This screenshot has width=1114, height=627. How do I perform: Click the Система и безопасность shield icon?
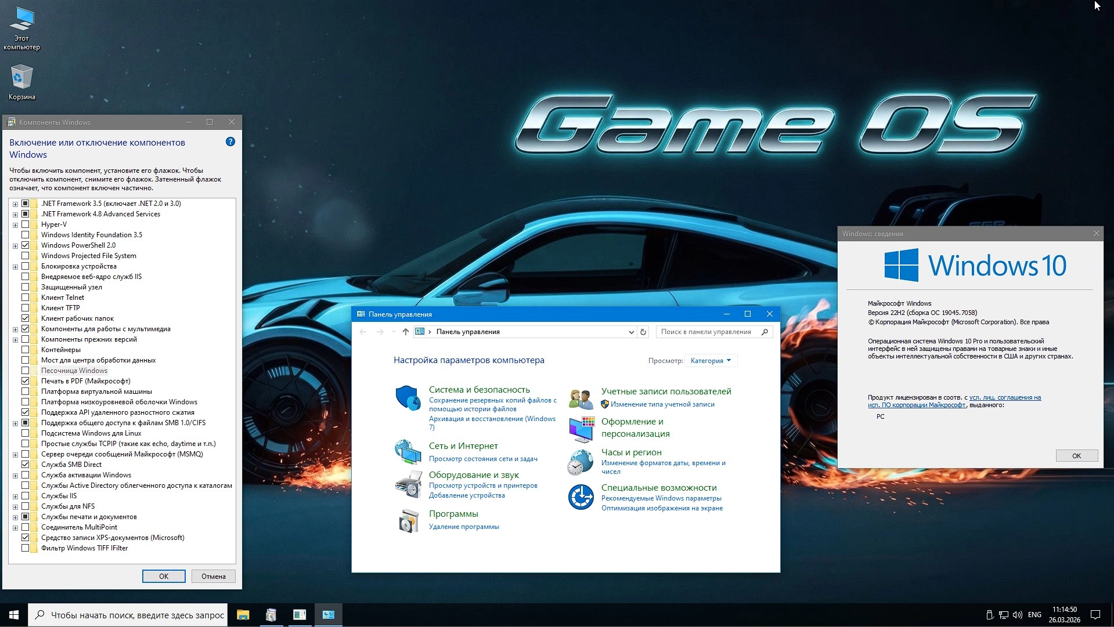[408, 398]
